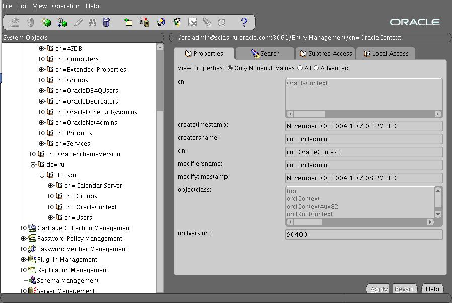
Task: Switch to the Local Access tab
Action: click(x=386, y=54)
